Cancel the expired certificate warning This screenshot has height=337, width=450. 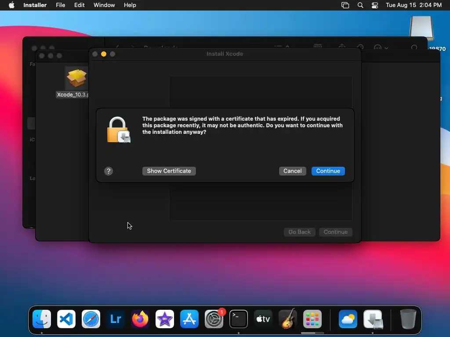(292, 171)
